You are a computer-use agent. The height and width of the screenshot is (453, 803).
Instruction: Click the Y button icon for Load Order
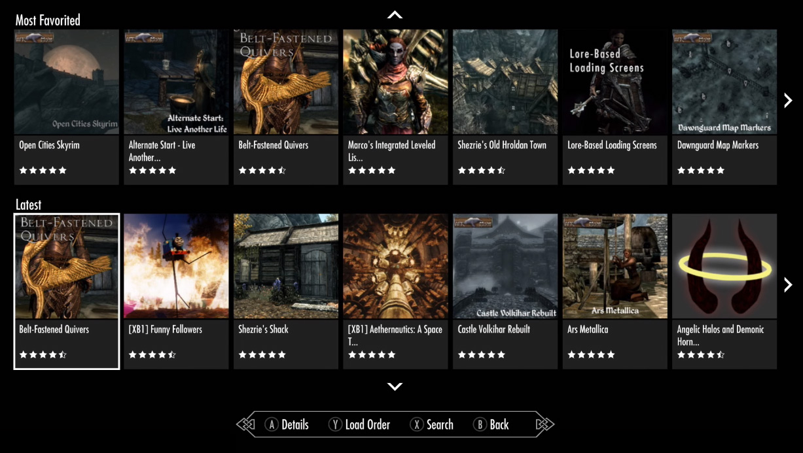[x=335, y=424]
